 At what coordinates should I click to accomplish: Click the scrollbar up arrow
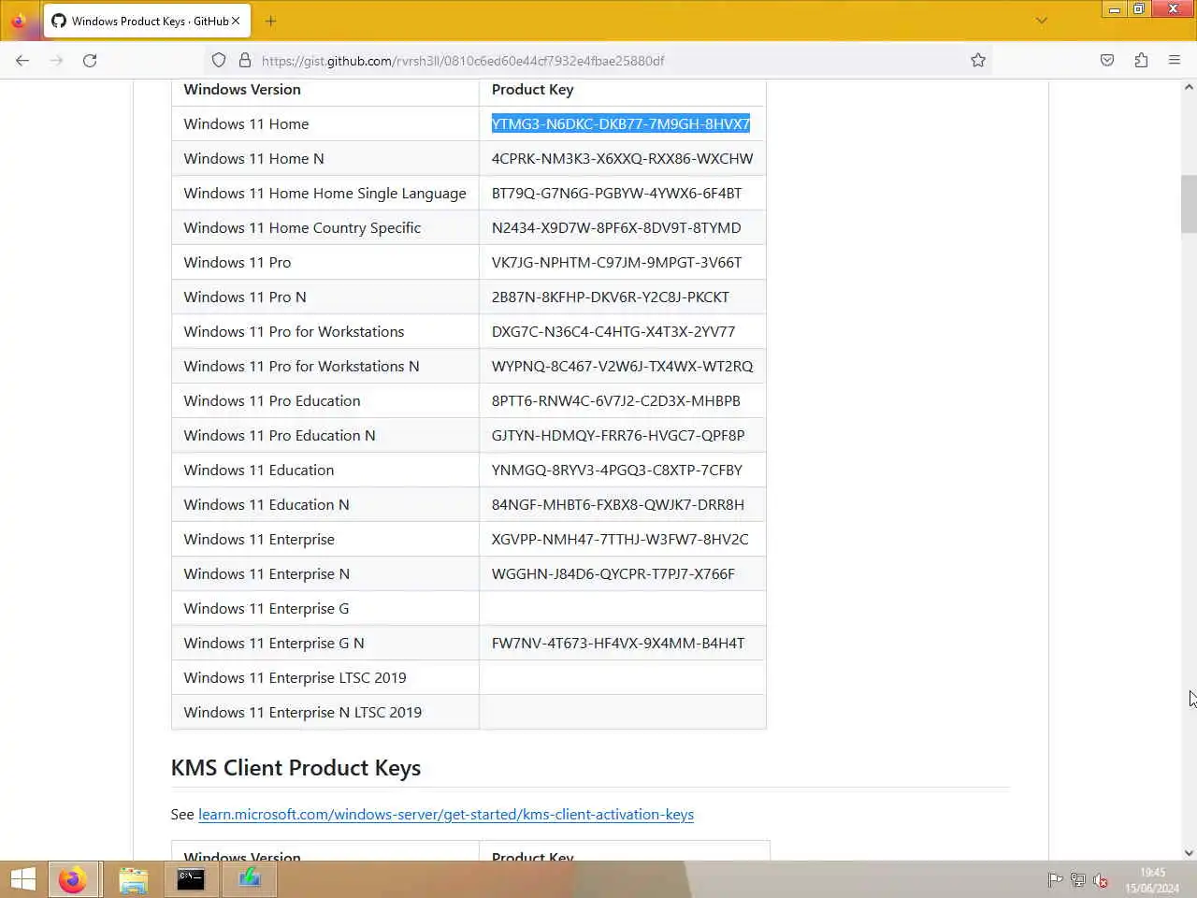1189,87
